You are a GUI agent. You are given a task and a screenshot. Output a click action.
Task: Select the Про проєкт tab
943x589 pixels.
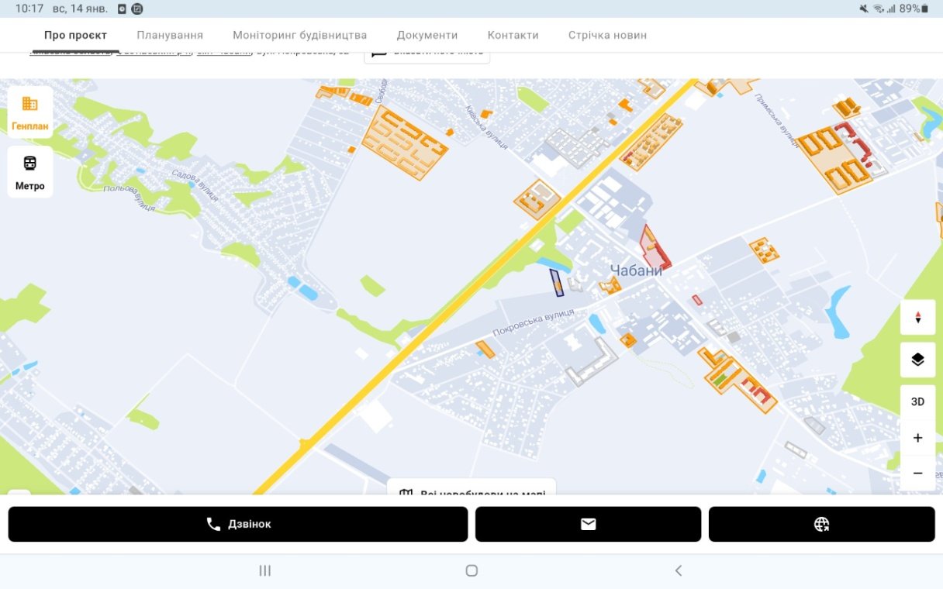tap(75, 35)
